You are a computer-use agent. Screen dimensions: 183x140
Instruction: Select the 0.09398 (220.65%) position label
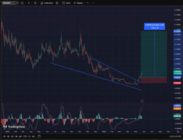coord(154,26)
